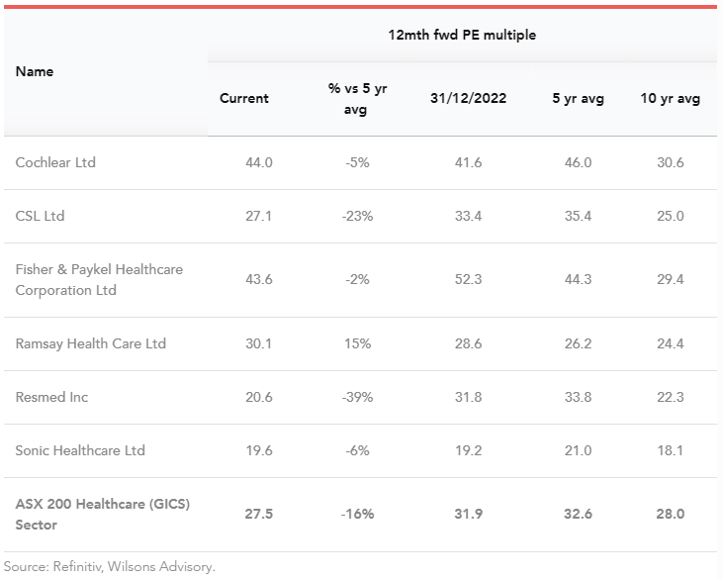Select the Current column header
The image size is (722, 579).
pos(244,98)
